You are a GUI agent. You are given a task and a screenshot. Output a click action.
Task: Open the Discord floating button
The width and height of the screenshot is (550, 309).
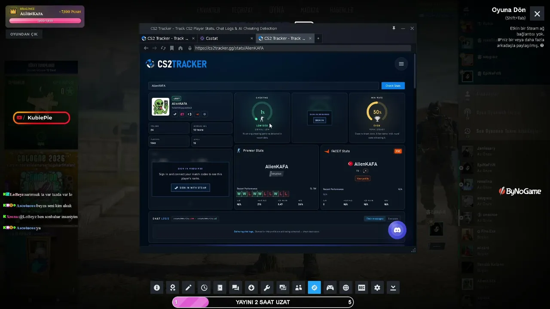(397, 230)
